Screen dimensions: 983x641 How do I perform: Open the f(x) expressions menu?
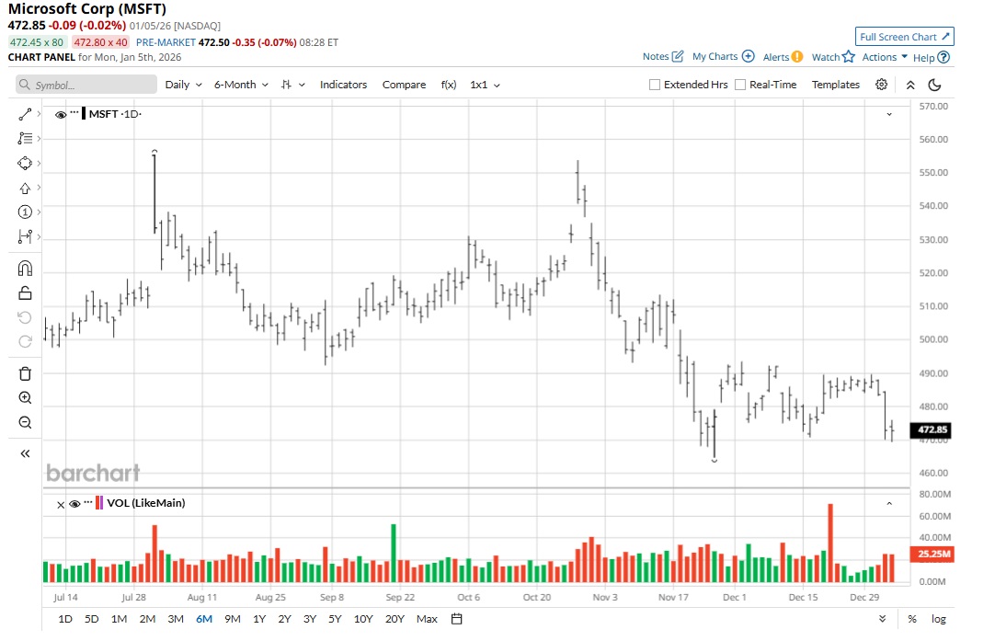click(x=449, y=85)
